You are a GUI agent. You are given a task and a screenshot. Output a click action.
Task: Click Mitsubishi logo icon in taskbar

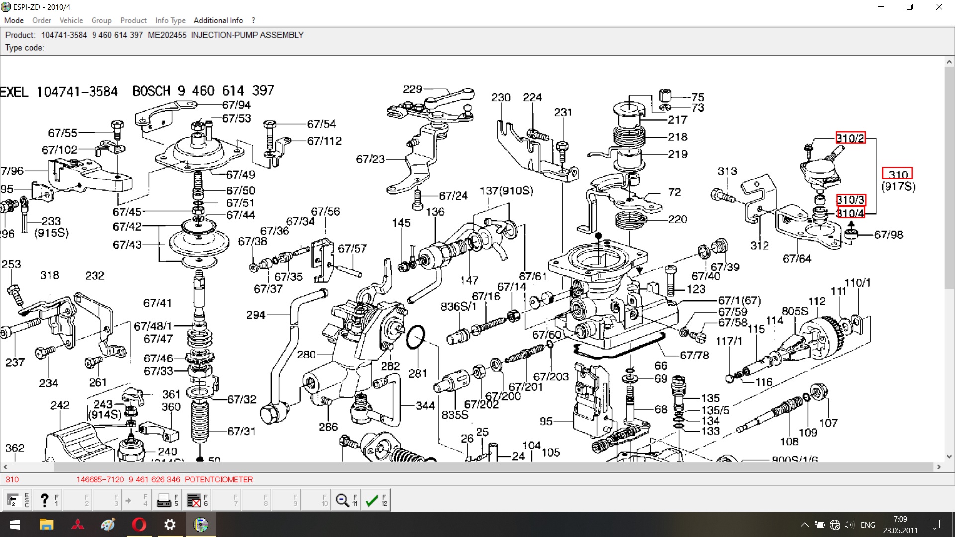[x=77, y=525]
